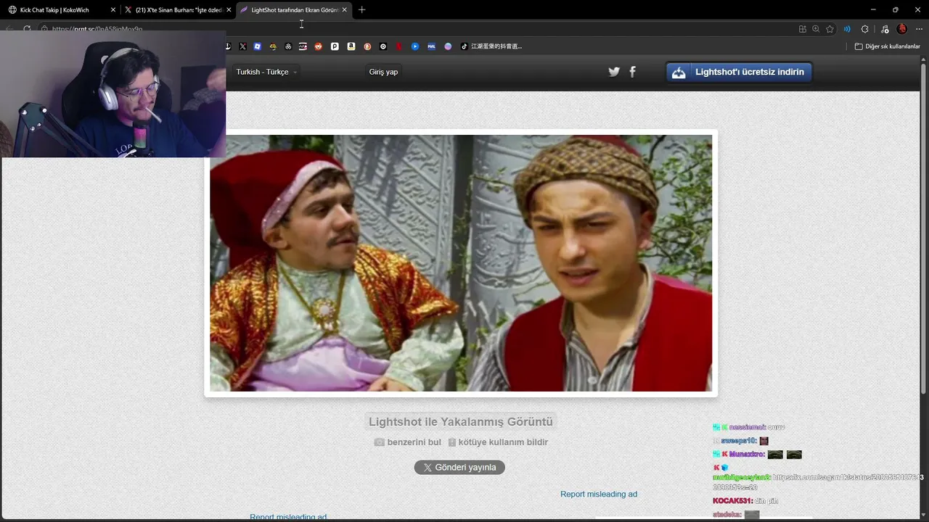Viewport: 929px width, 522px height.
Task: Click the Gönderi yayınla X button
Action: pyautogui.click(x=459, y=468)
